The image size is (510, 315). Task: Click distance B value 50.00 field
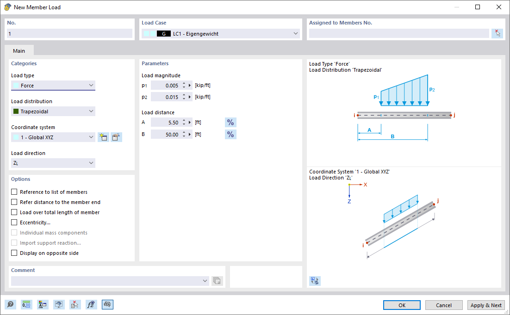tap(166, 134)
